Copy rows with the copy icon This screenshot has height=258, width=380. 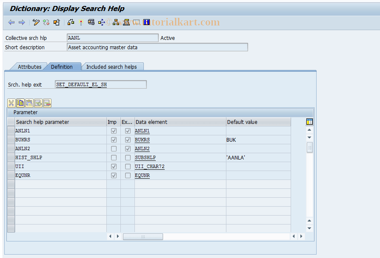tap(20, 103)
